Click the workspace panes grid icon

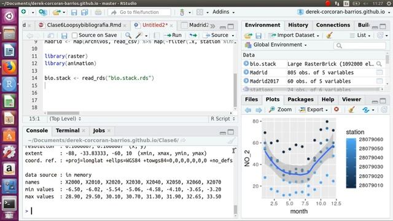[x=200, y=12]
